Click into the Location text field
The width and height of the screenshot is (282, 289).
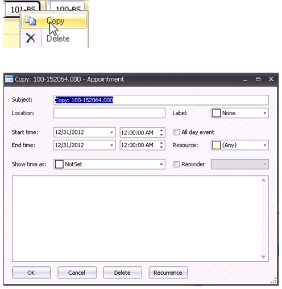click(109, 113)
